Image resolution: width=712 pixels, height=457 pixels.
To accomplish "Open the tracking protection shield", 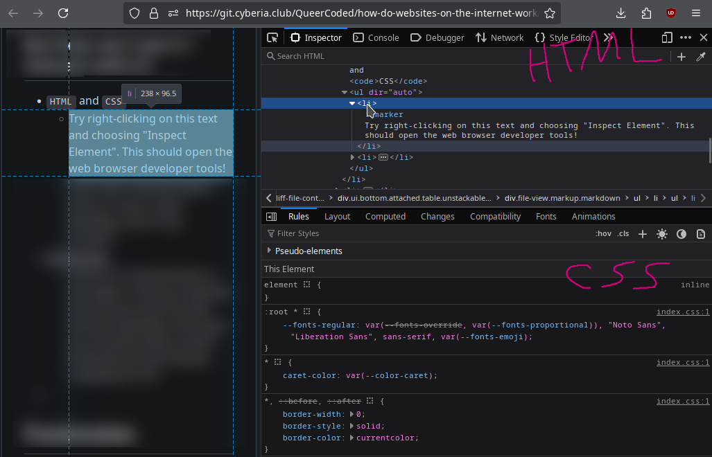I will tap(134, 13).
